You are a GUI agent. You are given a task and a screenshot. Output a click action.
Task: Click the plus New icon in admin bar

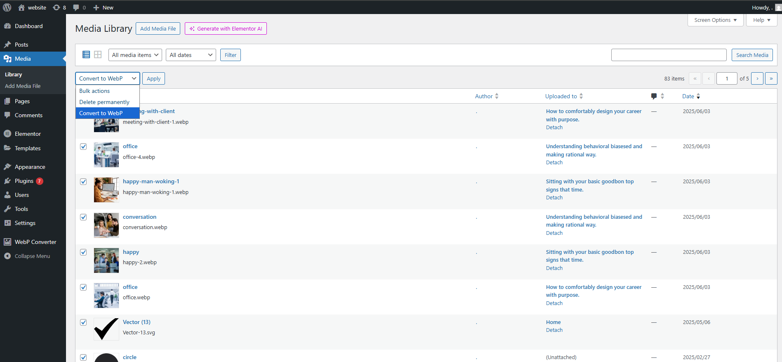(x=96, y=7)
